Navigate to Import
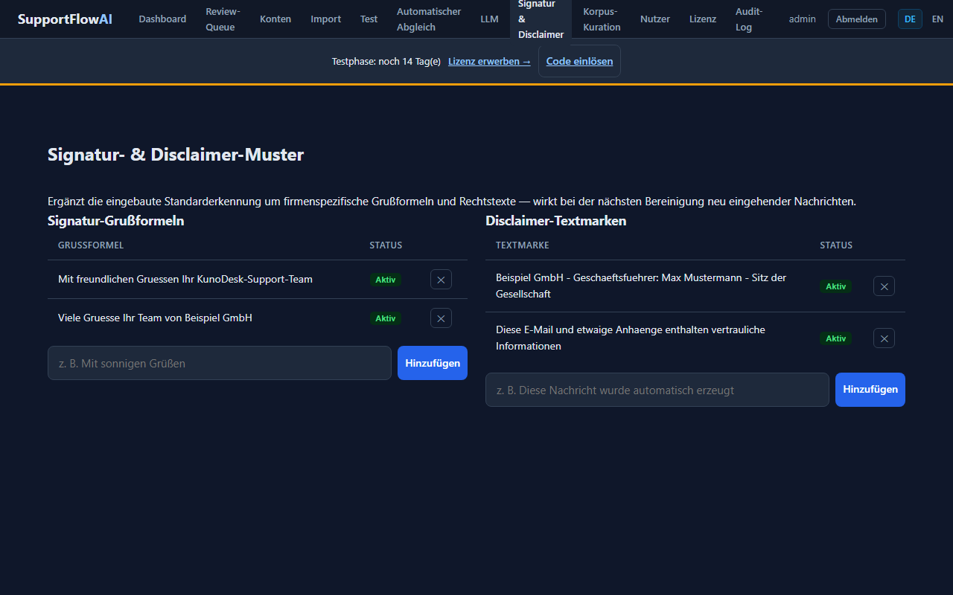This screenshot has width=953, height=595. pyautogui.click(x=326, y=19)
